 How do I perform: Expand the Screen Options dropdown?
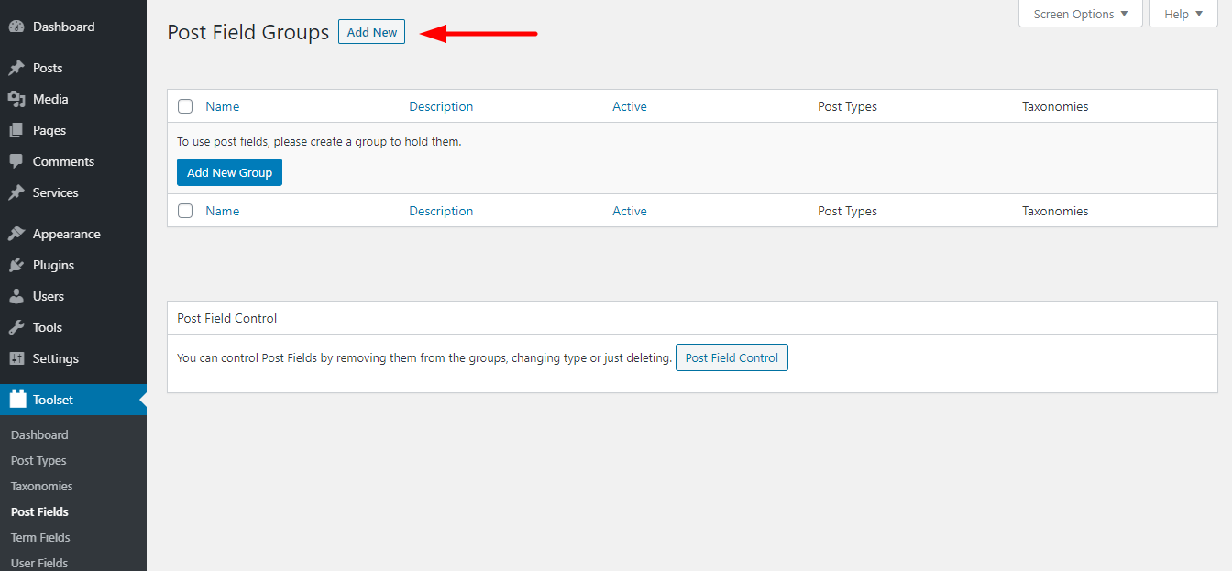(1081, 14)
